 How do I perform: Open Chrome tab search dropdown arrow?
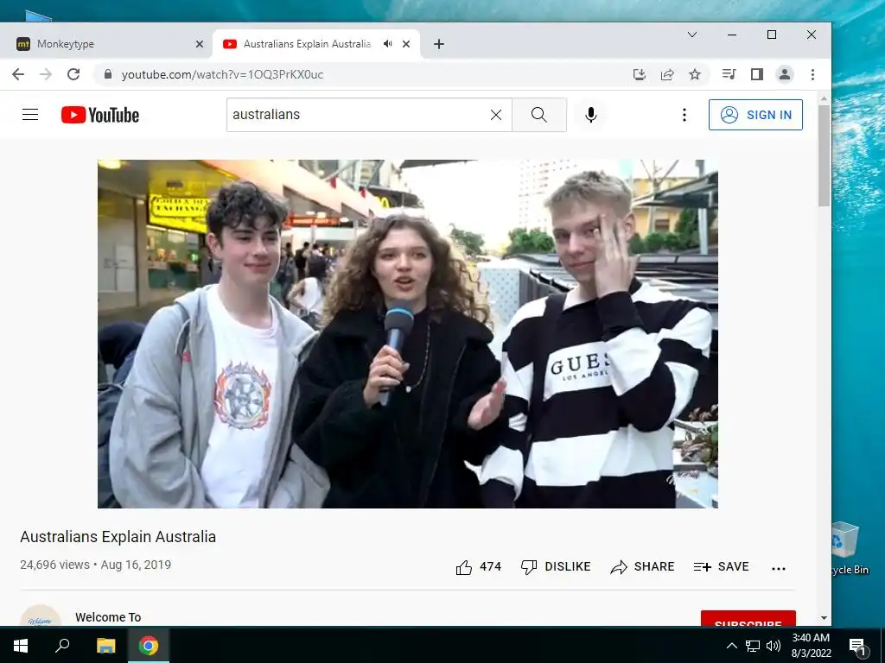[x=692, y=35]
